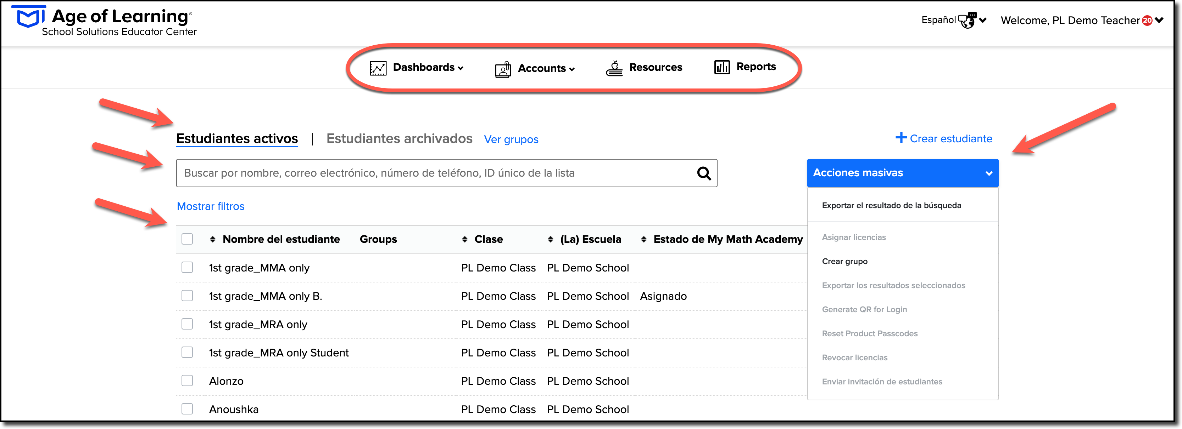Open the Resources menu item

[x=655, y=67]
